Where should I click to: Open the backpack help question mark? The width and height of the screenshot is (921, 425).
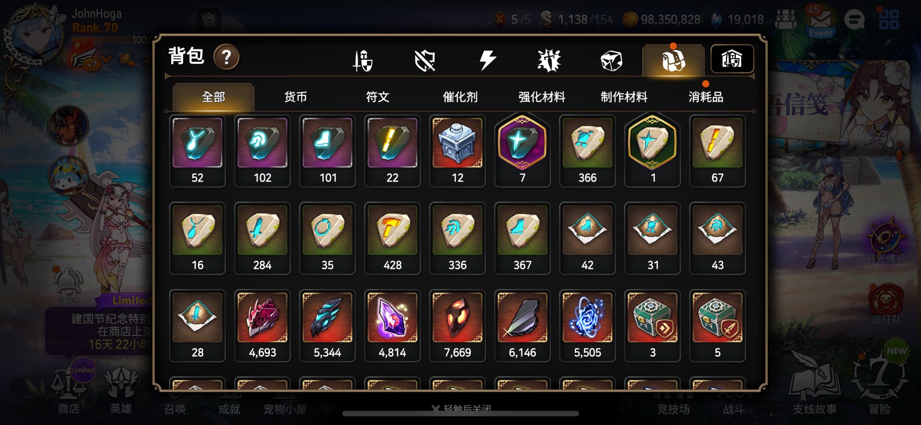226,57
